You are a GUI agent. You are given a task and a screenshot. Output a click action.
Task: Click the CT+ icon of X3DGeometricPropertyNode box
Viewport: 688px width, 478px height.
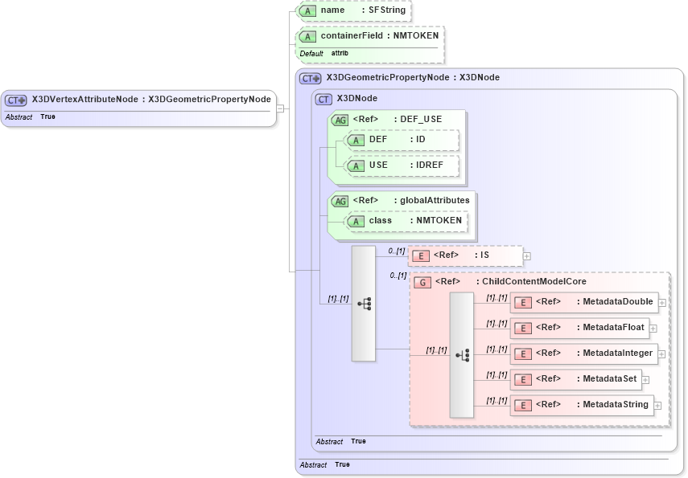pyautogui.click(x=311, y=79)
